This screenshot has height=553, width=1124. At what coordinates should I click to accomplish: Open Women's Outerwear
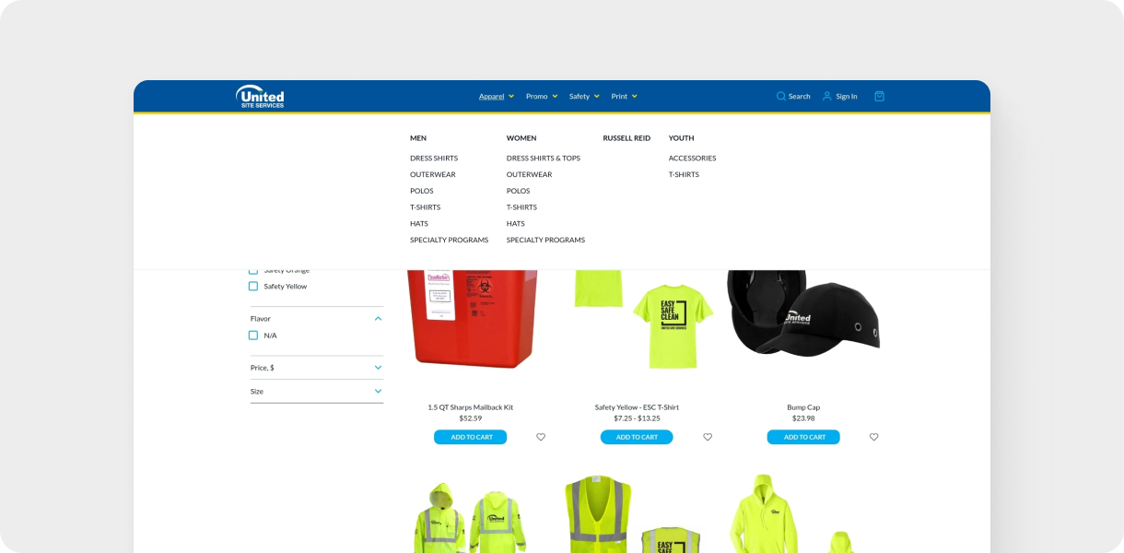pyautogui.click(x=529, y=175)
